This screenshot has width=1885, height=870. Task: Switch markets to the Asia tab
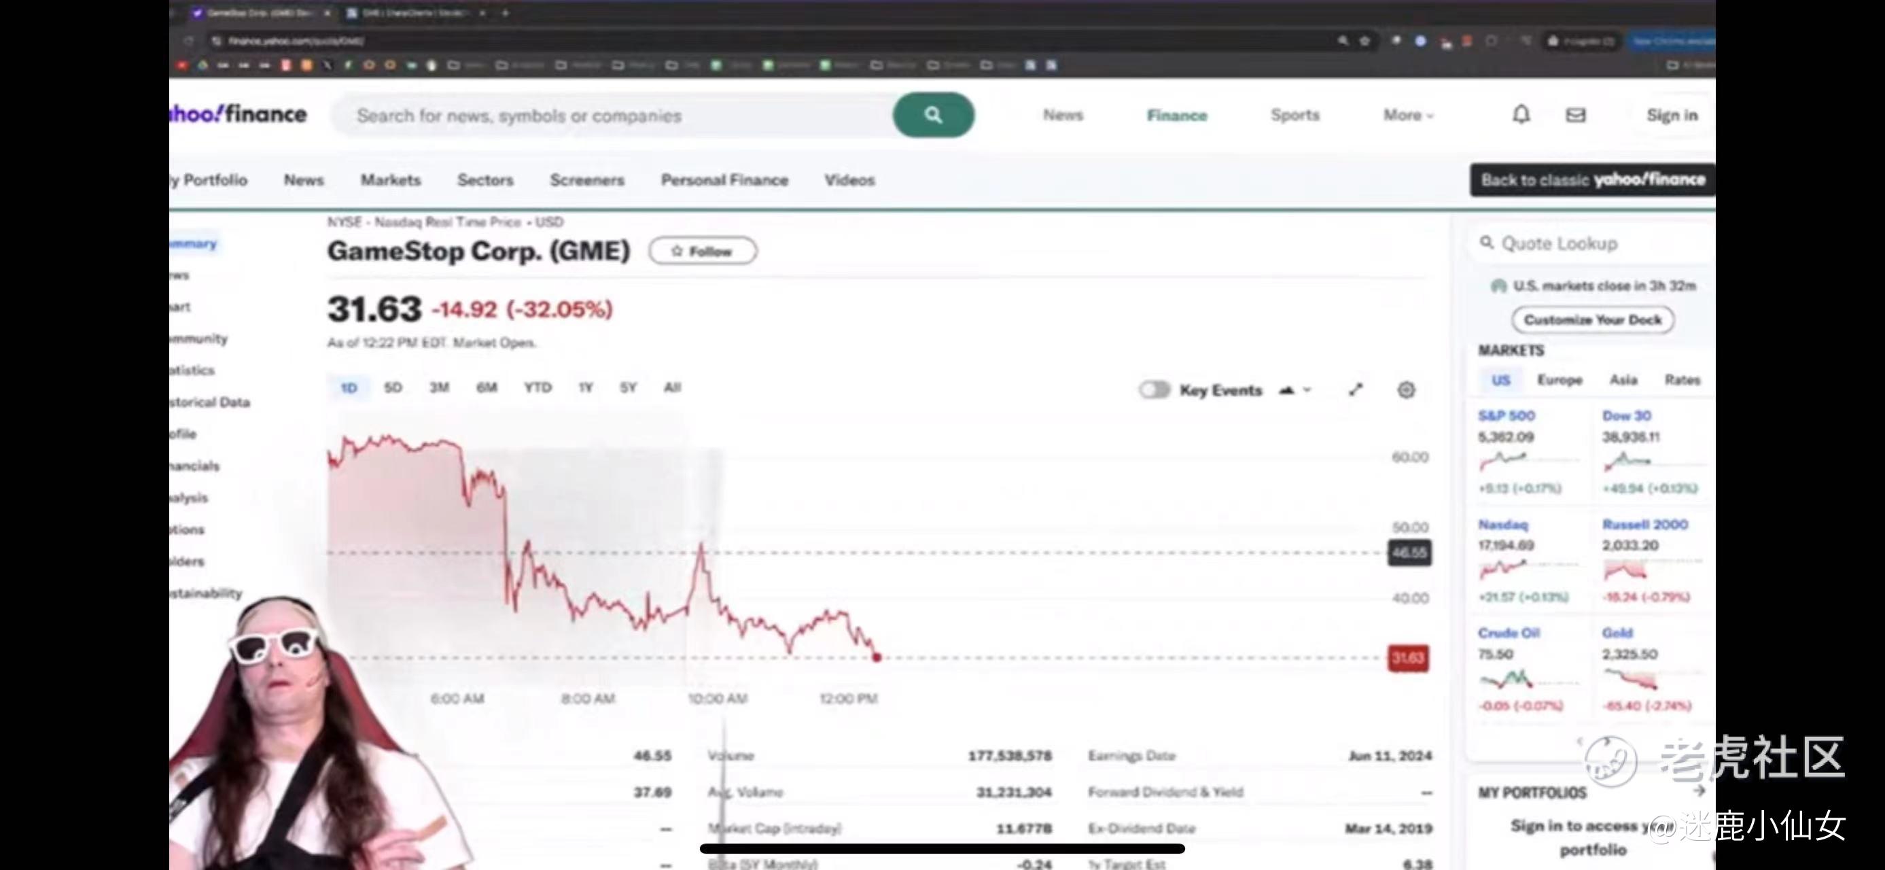click(x=1623, y=381)
